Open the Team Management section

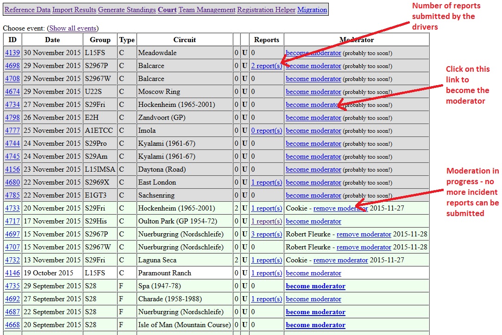pos(207,10)
